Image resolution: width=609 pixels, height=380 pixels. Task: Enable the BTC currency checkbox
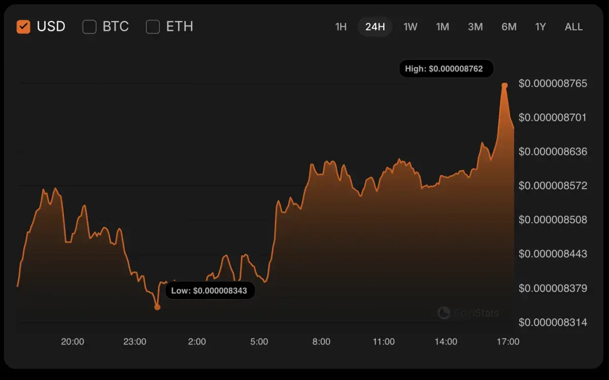tap(89, 26)
